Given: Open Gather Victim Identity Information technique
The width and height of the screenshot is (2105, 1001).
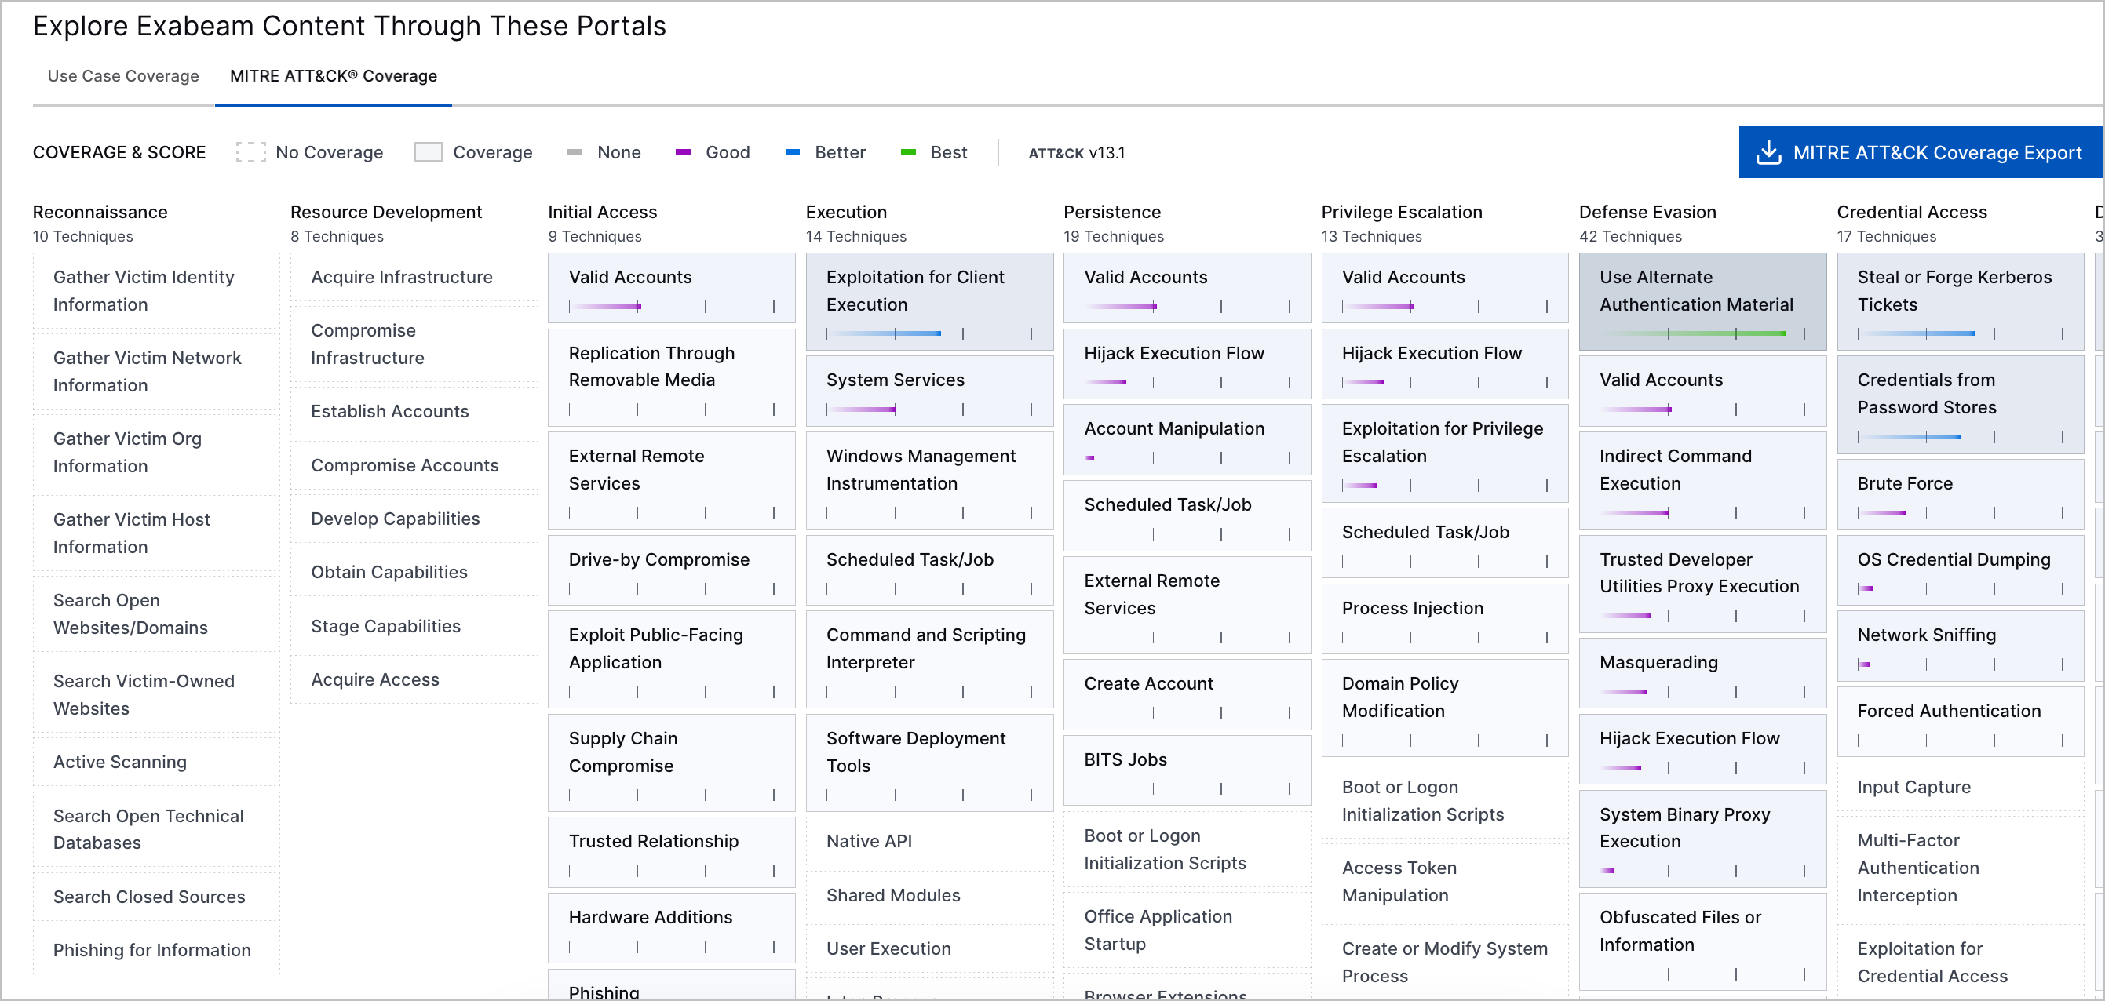Looking at the screenshot, I should click(x=156, y=291).
